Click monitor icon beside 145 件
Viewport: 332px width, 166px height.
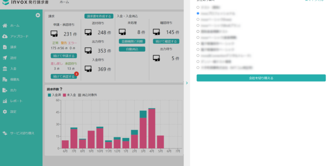(x=156, y=32)
